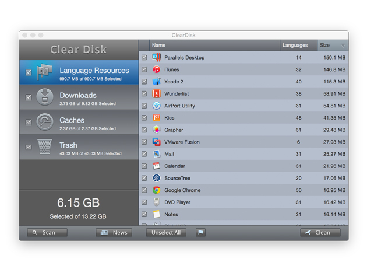
Task: Click the 150.1 MB size value
Action: coord(334,57)
